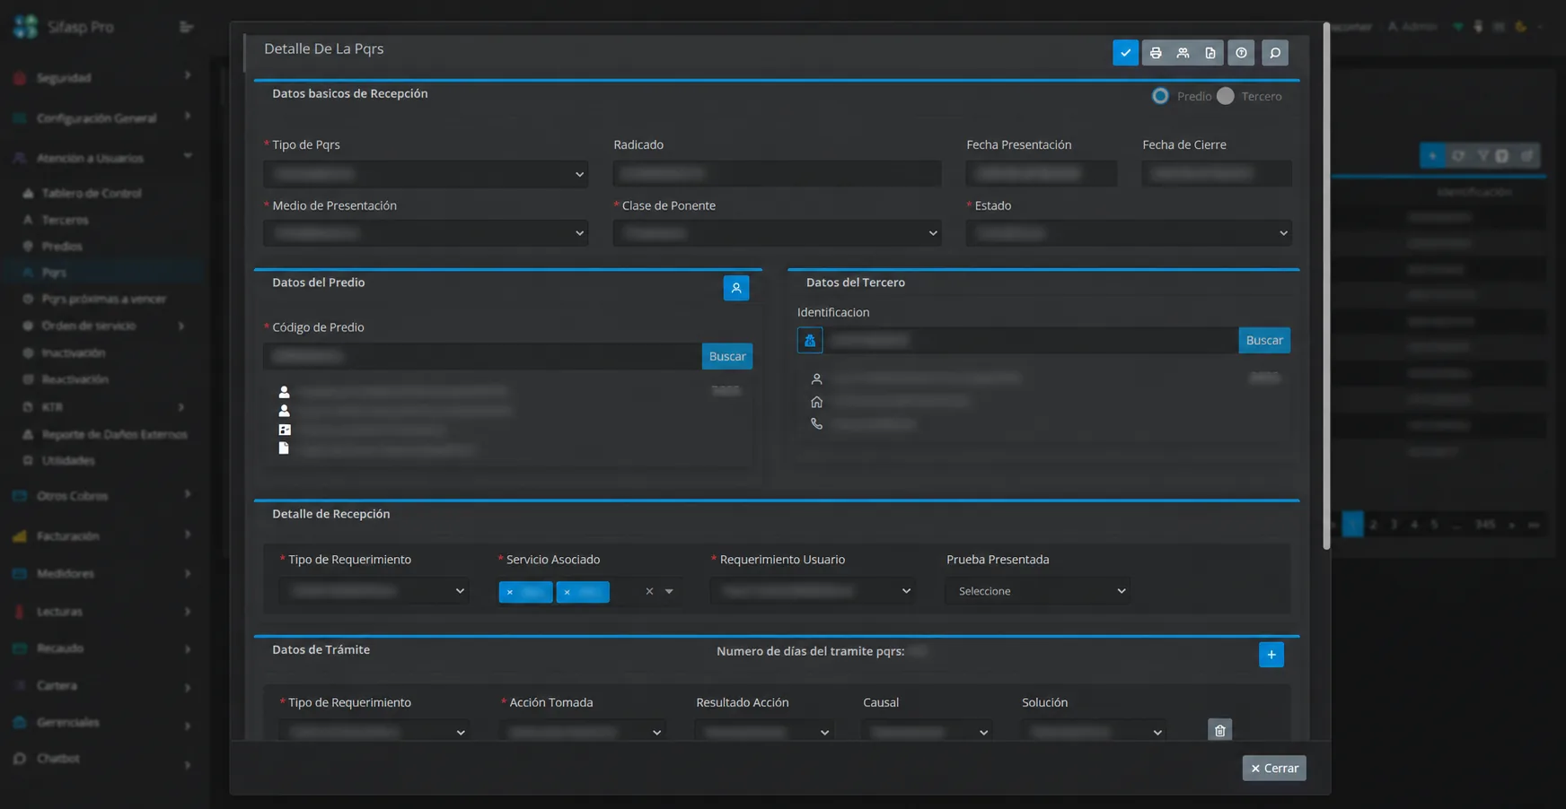1566x809 pixels.
Task: Open Tipo de Requerimiento dropdown in Datos de Trámite
Action: (x=374, y=732)
